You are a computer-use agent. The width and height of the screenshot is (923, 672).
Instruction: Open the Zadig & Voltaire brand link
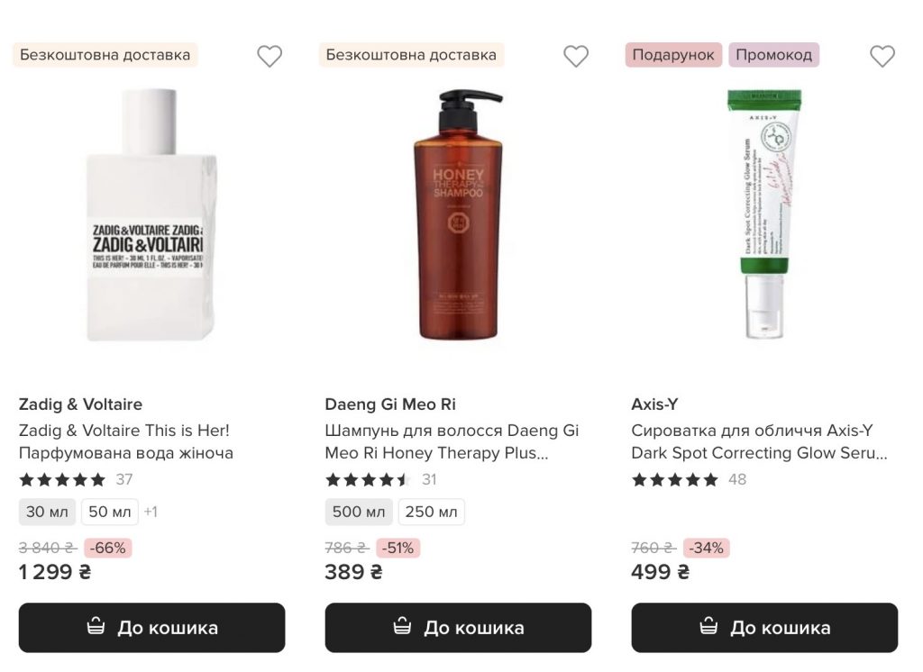coord(80,404)
